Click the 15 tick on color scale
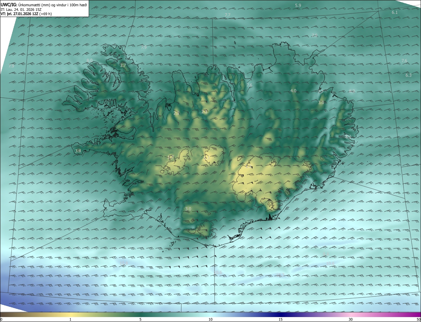421x322 pixels. coord(281,319)
